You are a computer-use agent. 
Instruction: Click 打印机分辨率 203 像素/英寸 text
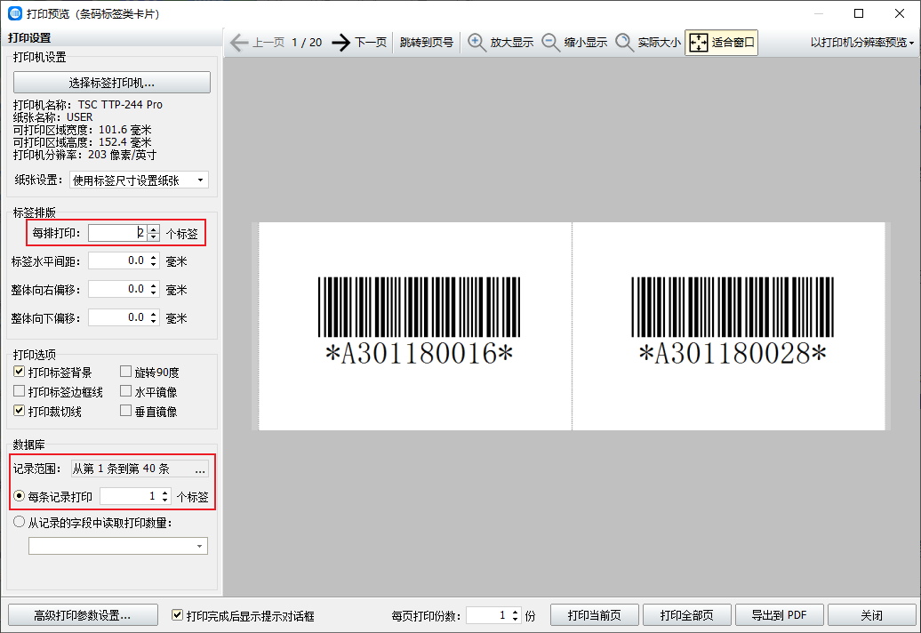pos(84,155)
